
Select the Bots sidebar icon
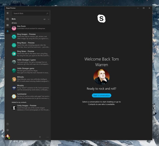pyautogui.click(x=8, y=31)
